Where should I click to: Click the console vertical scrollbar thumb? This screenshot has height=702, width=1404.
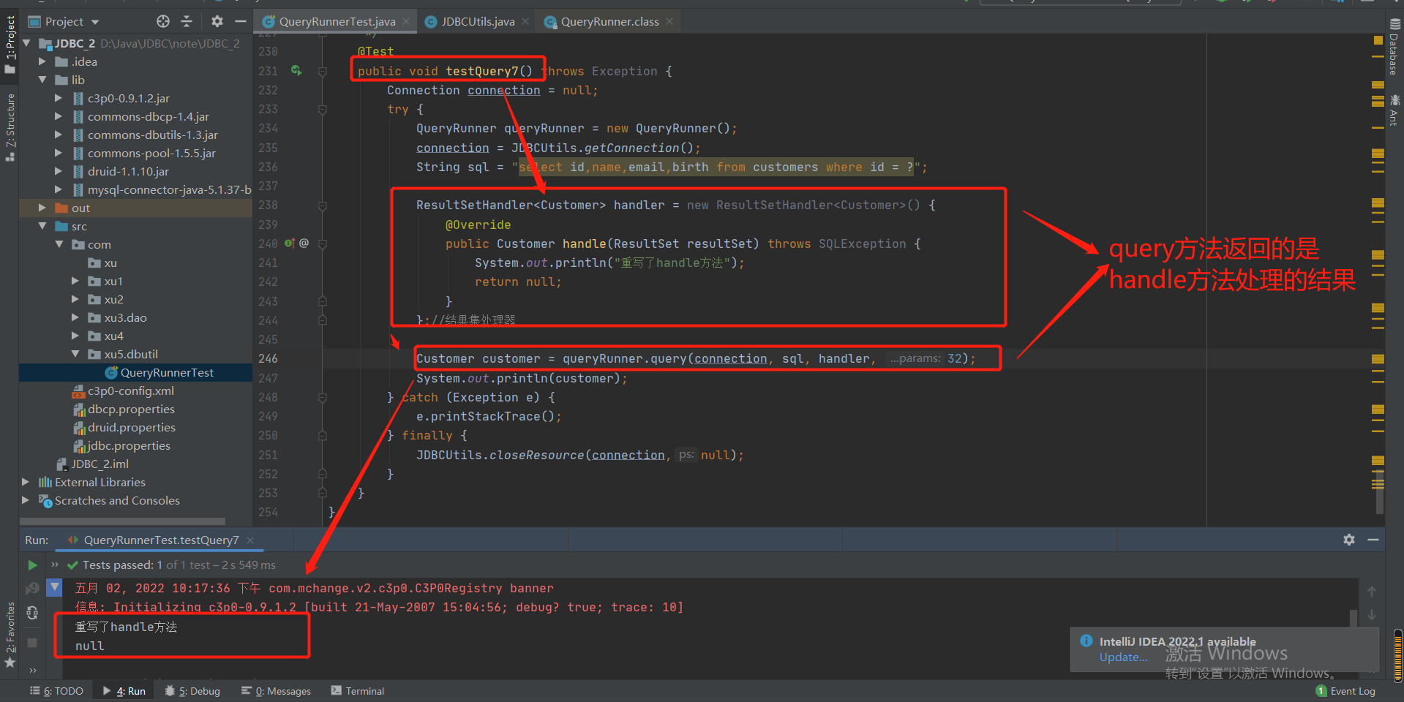[1353, 618]
